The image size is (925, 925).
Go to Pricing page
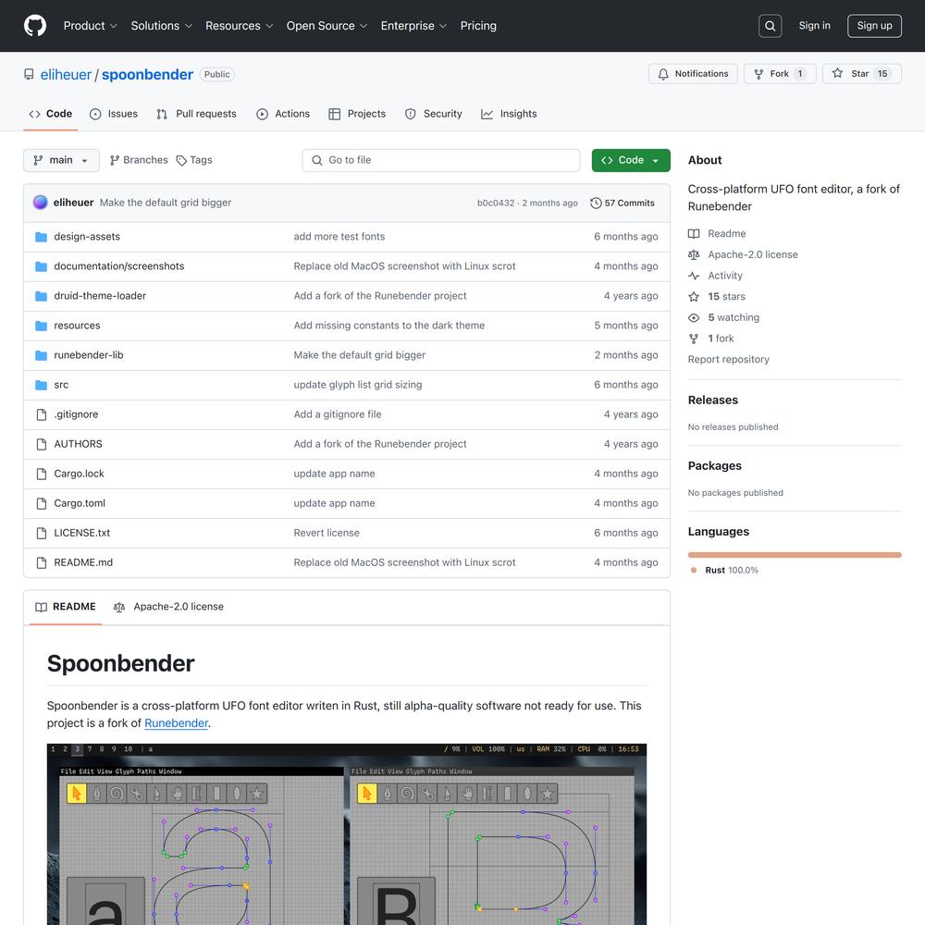478,26
